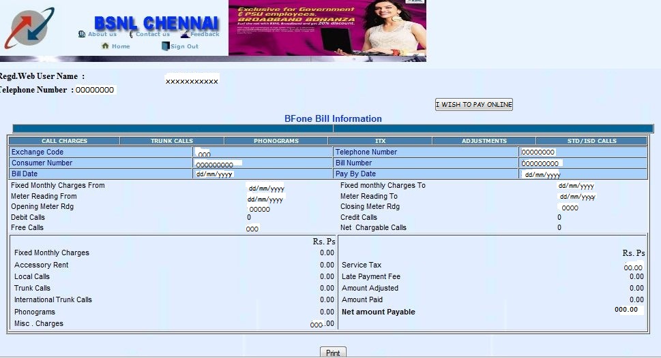Viewport: 661px width, 358px height.
Task: Switch to the ADJUSTMENTS tab
Action: 484,141
